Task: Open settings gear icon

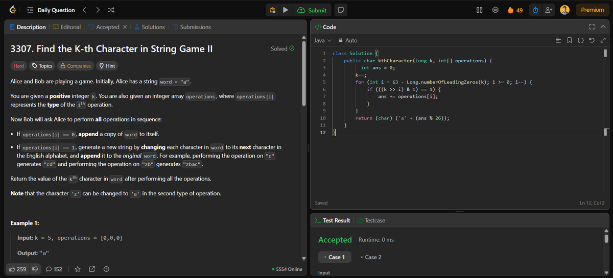Action: pyautogui.click(x=495, y=10)
